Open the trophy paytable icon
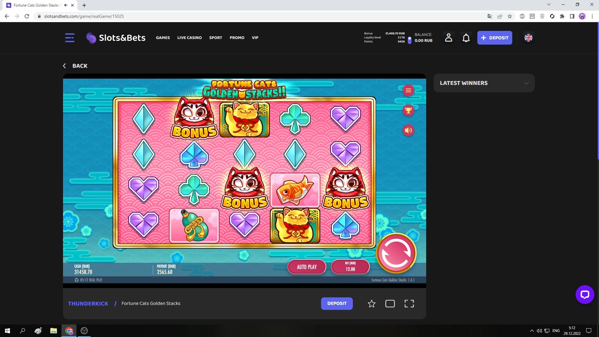 click(x=408, y=110)
